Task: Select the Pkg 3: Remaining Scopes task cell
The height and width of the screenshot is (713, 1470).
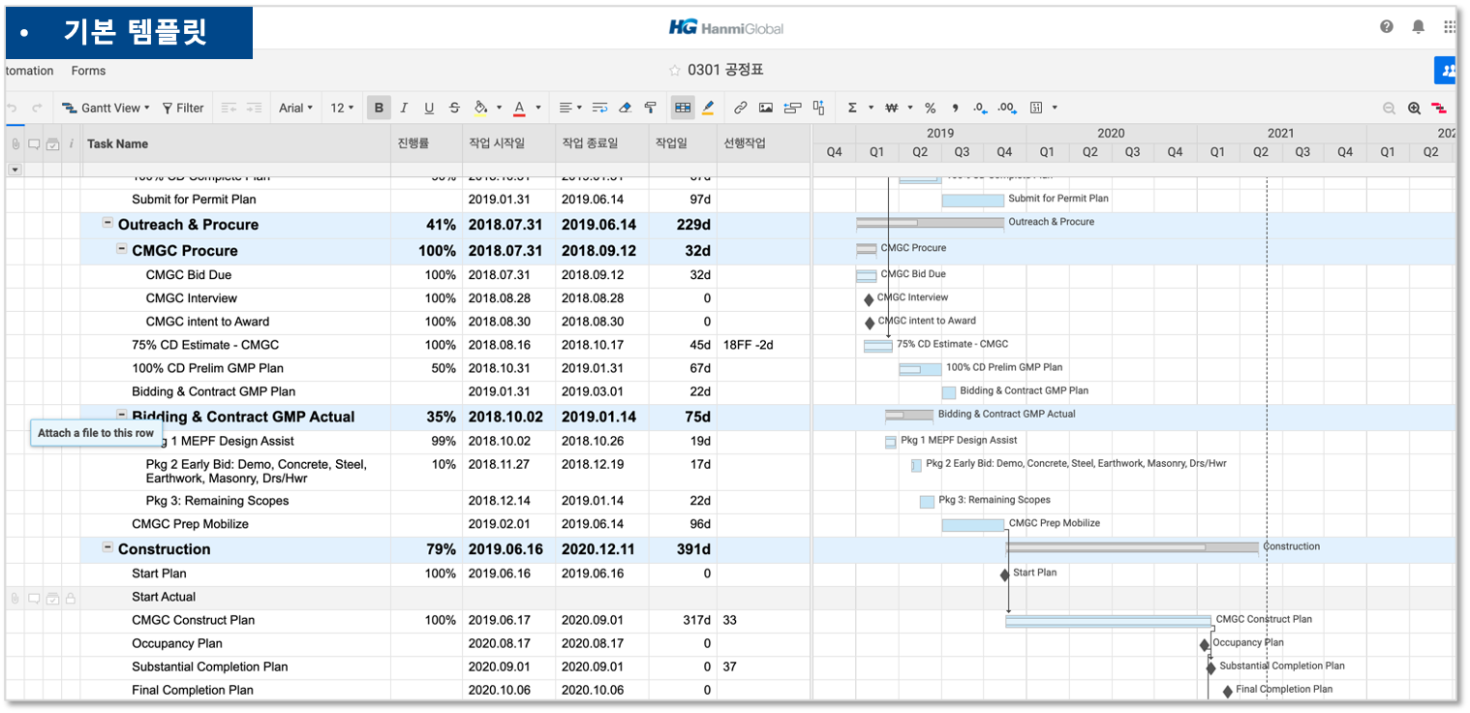Action: [235, 501]
